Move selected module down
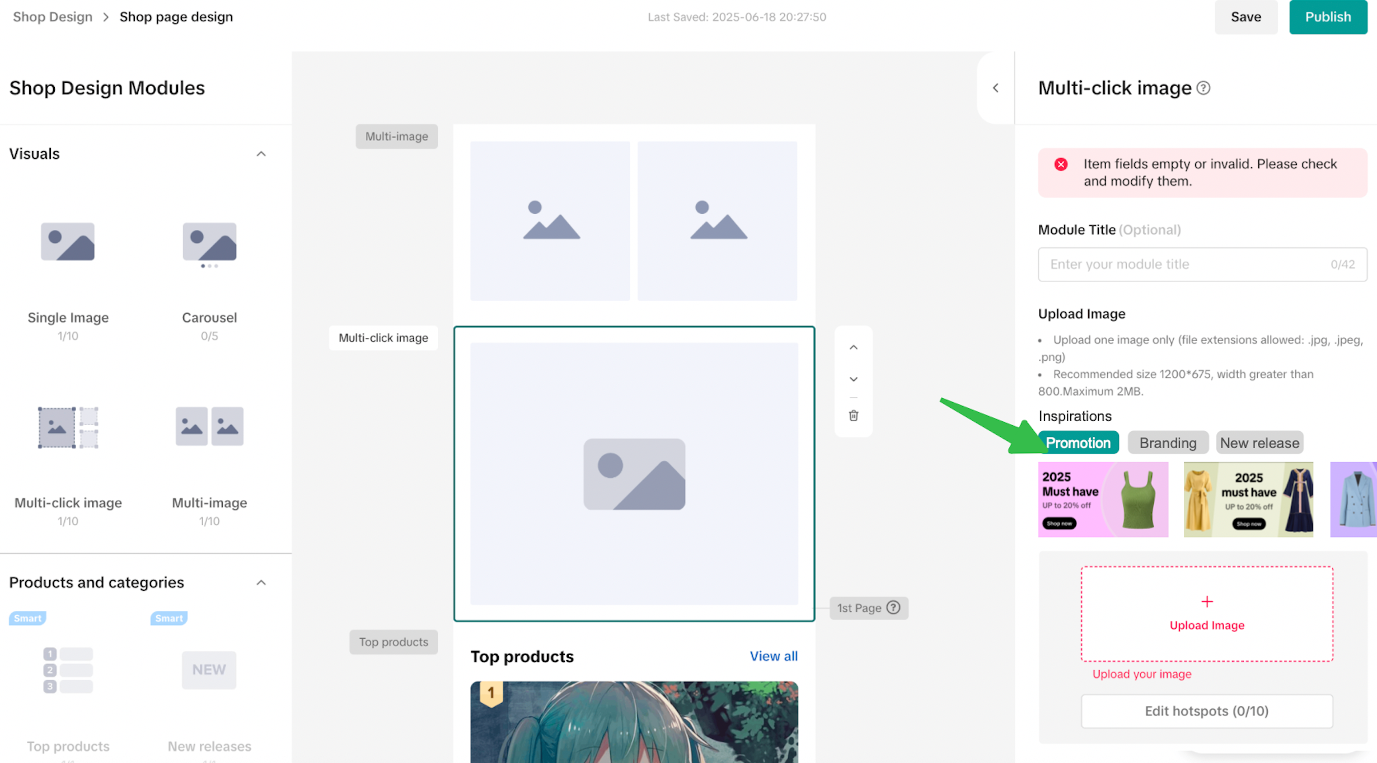The image size is (1377, 763). click(853, 379)
